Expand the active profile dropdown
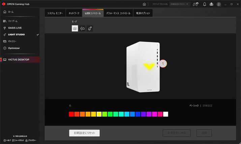 pyautogui.click(x=180, y=4)
